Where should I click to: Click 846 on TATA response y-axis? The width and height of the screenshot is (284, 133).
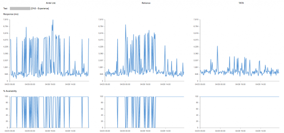coord(196,74)
